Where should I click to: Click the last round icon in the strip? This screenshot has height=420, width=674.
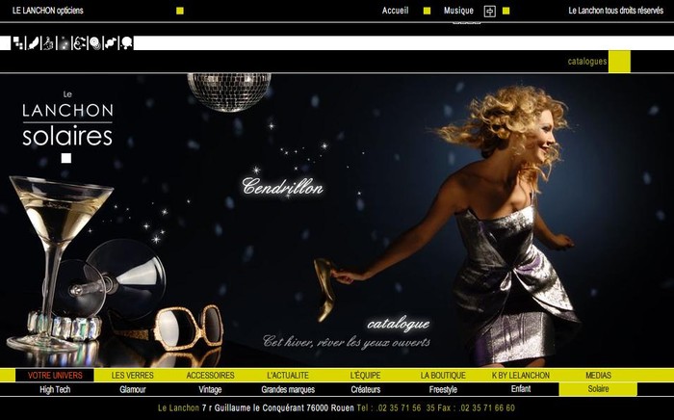[125, 43]
